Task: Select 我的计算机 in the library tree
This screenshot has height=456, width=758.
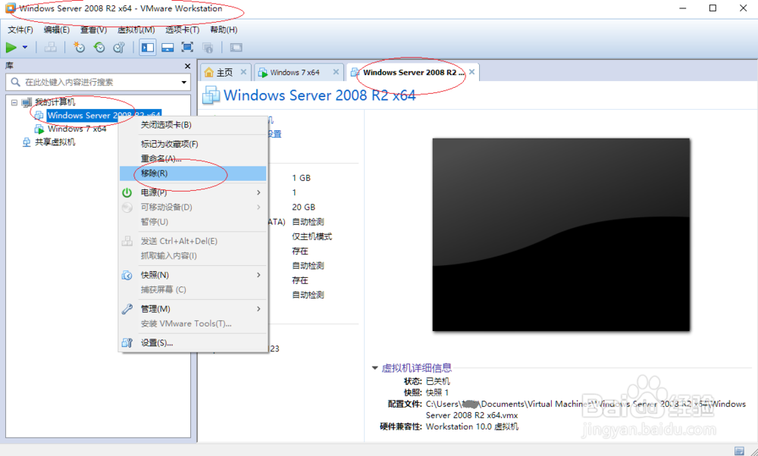Action: click(x=55, y=102)
